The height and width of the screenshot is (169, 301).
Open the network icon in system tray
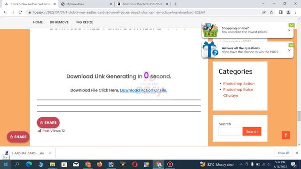264,164
